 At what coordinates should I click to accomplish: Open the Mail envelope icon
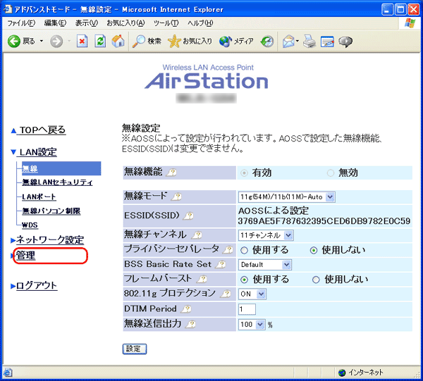[288, 42]
